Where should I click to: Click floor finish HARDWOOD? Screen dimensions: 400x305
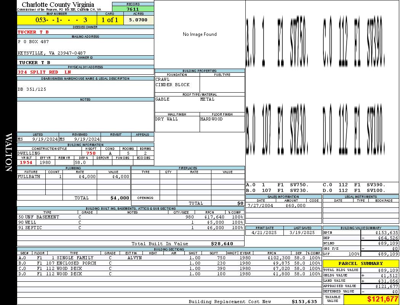[211, 119]
